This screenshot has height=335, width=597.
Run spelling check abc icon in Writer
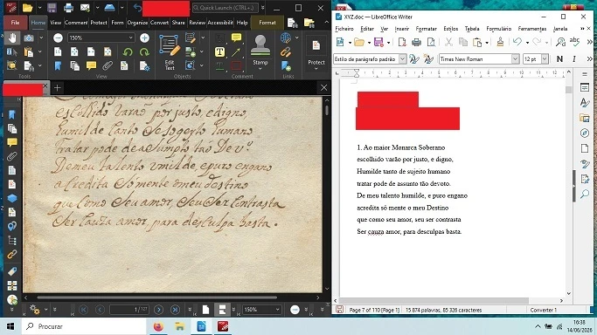[574, 41]
